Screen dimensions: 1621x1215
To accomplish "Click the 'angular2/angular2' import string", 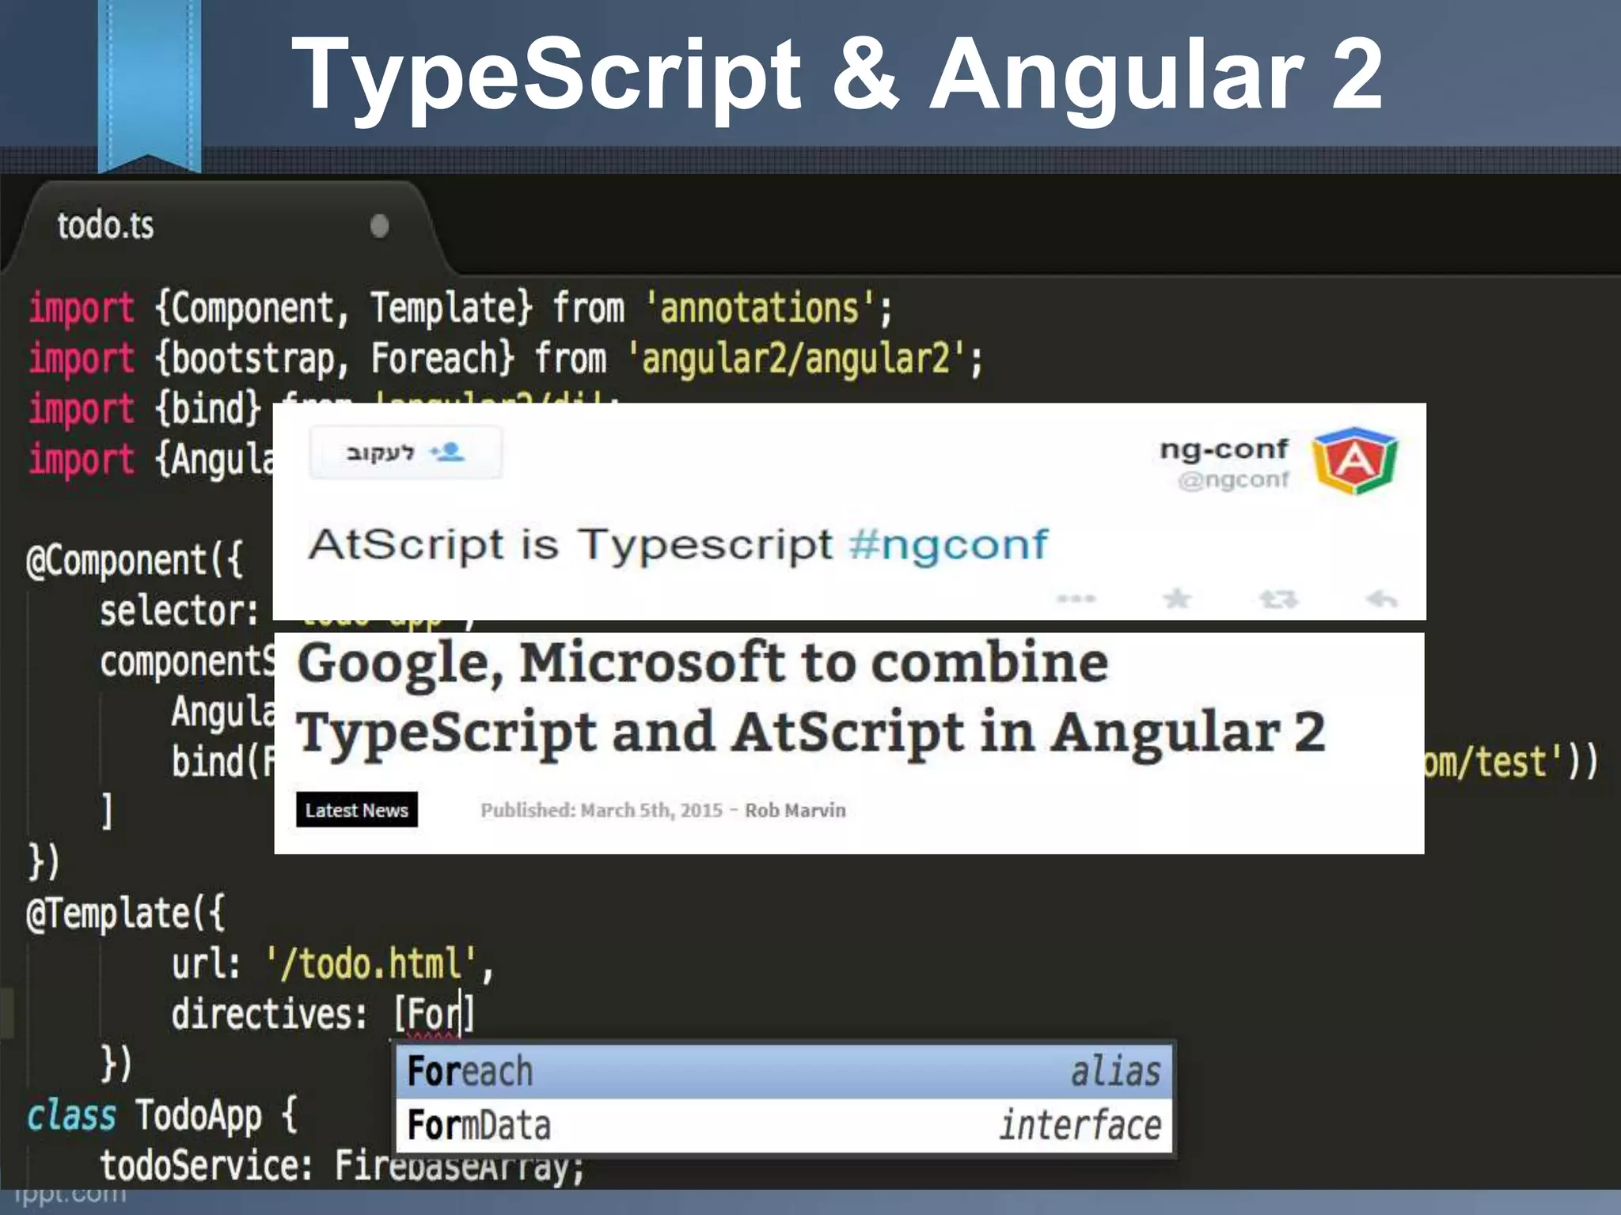I will tap(796, 358).
